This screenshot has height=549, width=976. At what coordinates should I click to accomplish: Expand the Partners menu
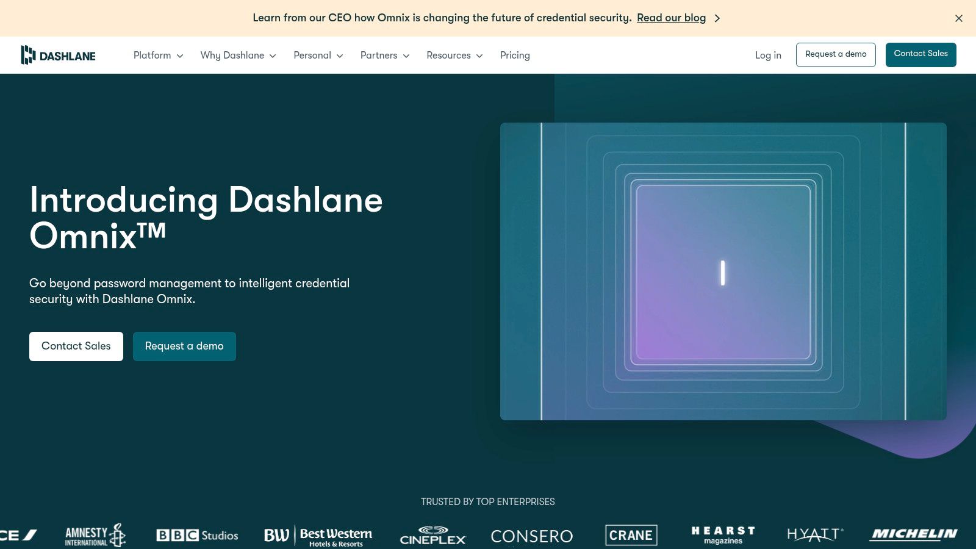tap(385, 55)
